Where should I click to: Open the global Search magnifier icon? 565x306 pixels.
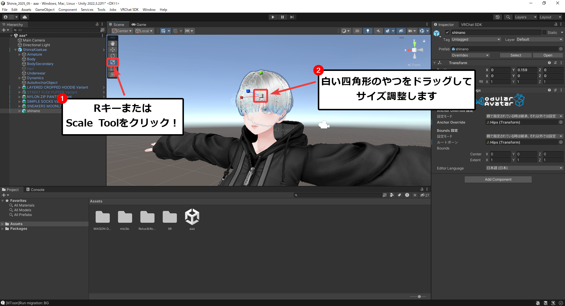coord(508,17)
